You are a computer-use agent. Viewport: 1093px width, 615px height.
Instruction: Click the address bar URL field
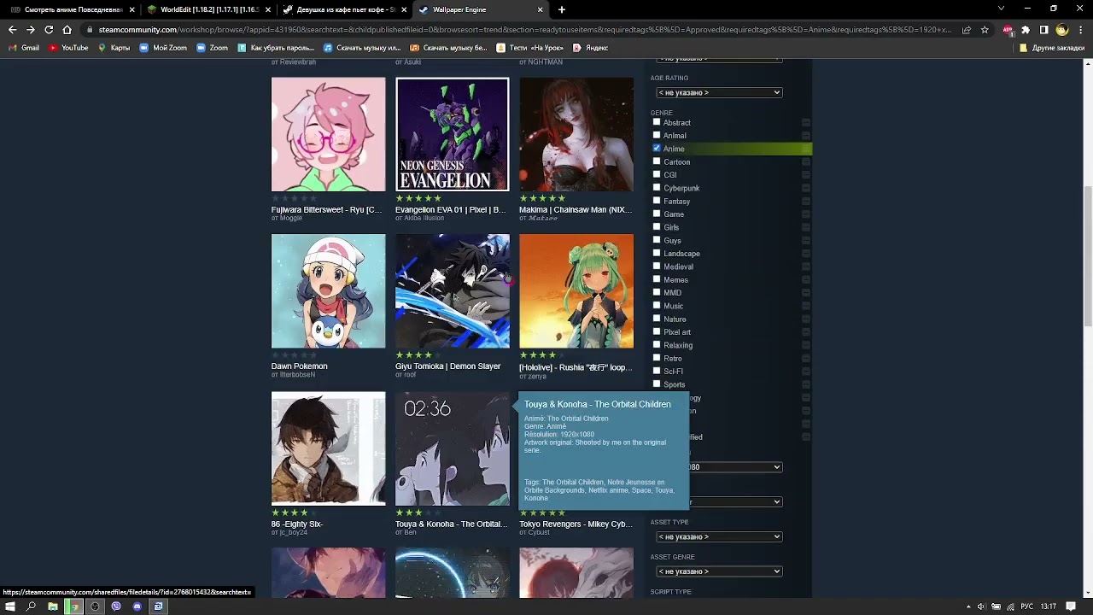(521, 30)
